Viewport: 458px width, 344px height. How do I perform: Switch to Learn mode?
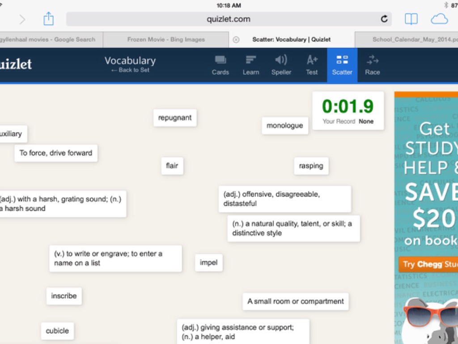point(251,65)
